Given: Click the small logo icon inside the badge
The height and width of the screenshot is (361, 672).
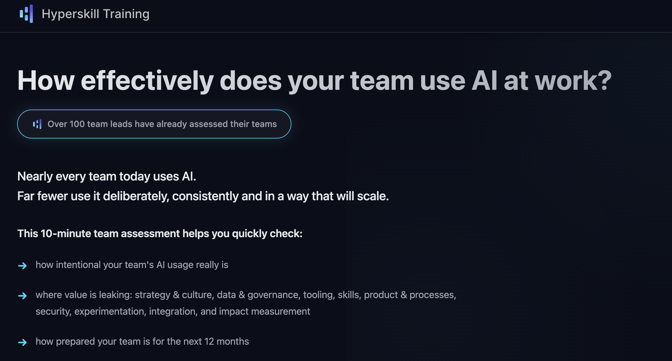Looking at the screenshot, I should click(x=37, y=124).
